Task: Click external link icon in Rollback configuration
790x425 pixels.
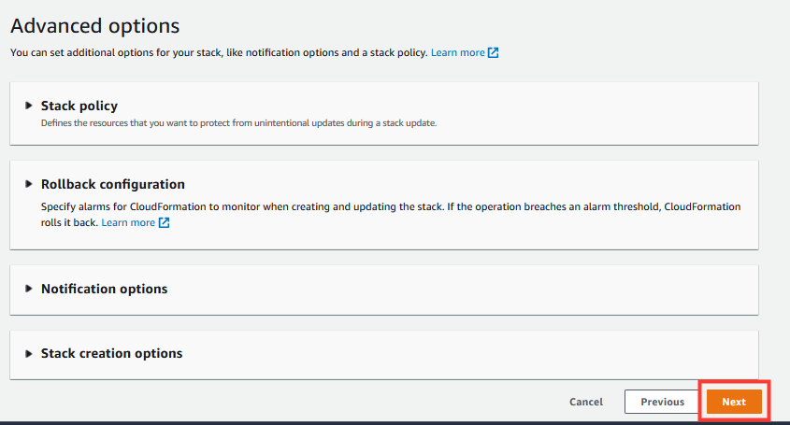Action: [164, 222]
